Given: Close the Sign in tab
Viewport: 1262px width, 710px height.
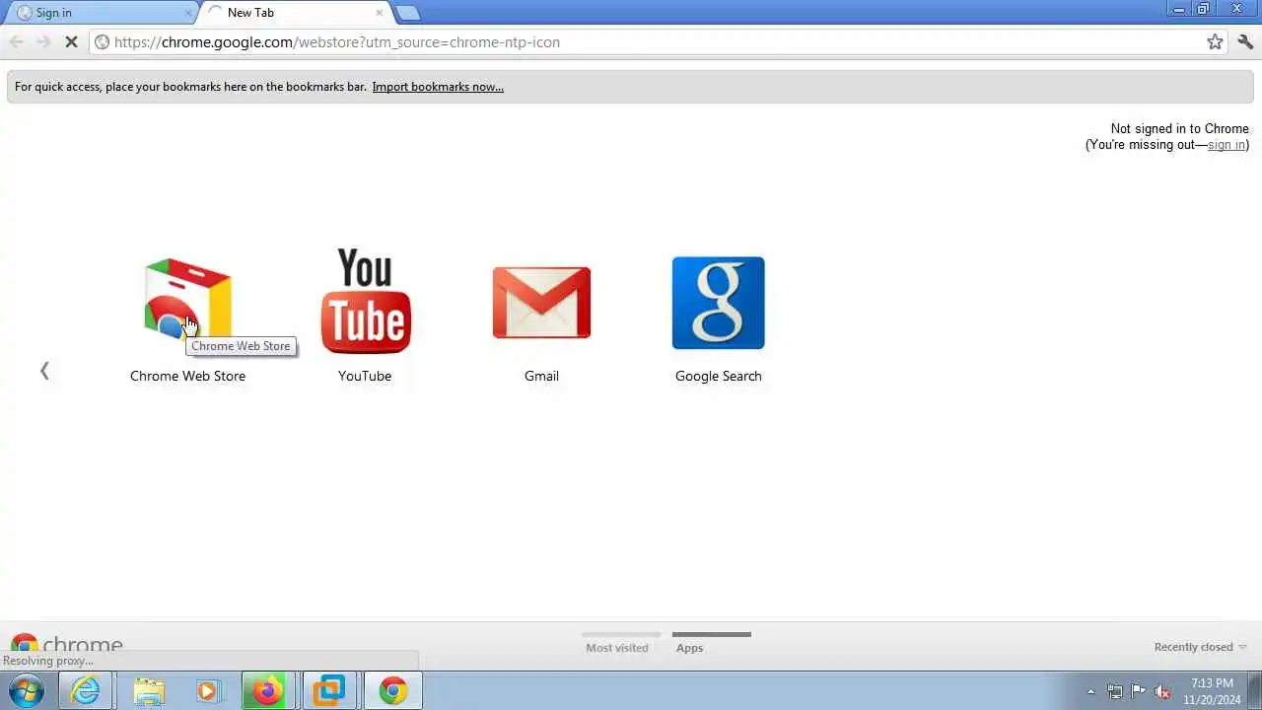Looking at the screenshot, I should coord(188,13).
